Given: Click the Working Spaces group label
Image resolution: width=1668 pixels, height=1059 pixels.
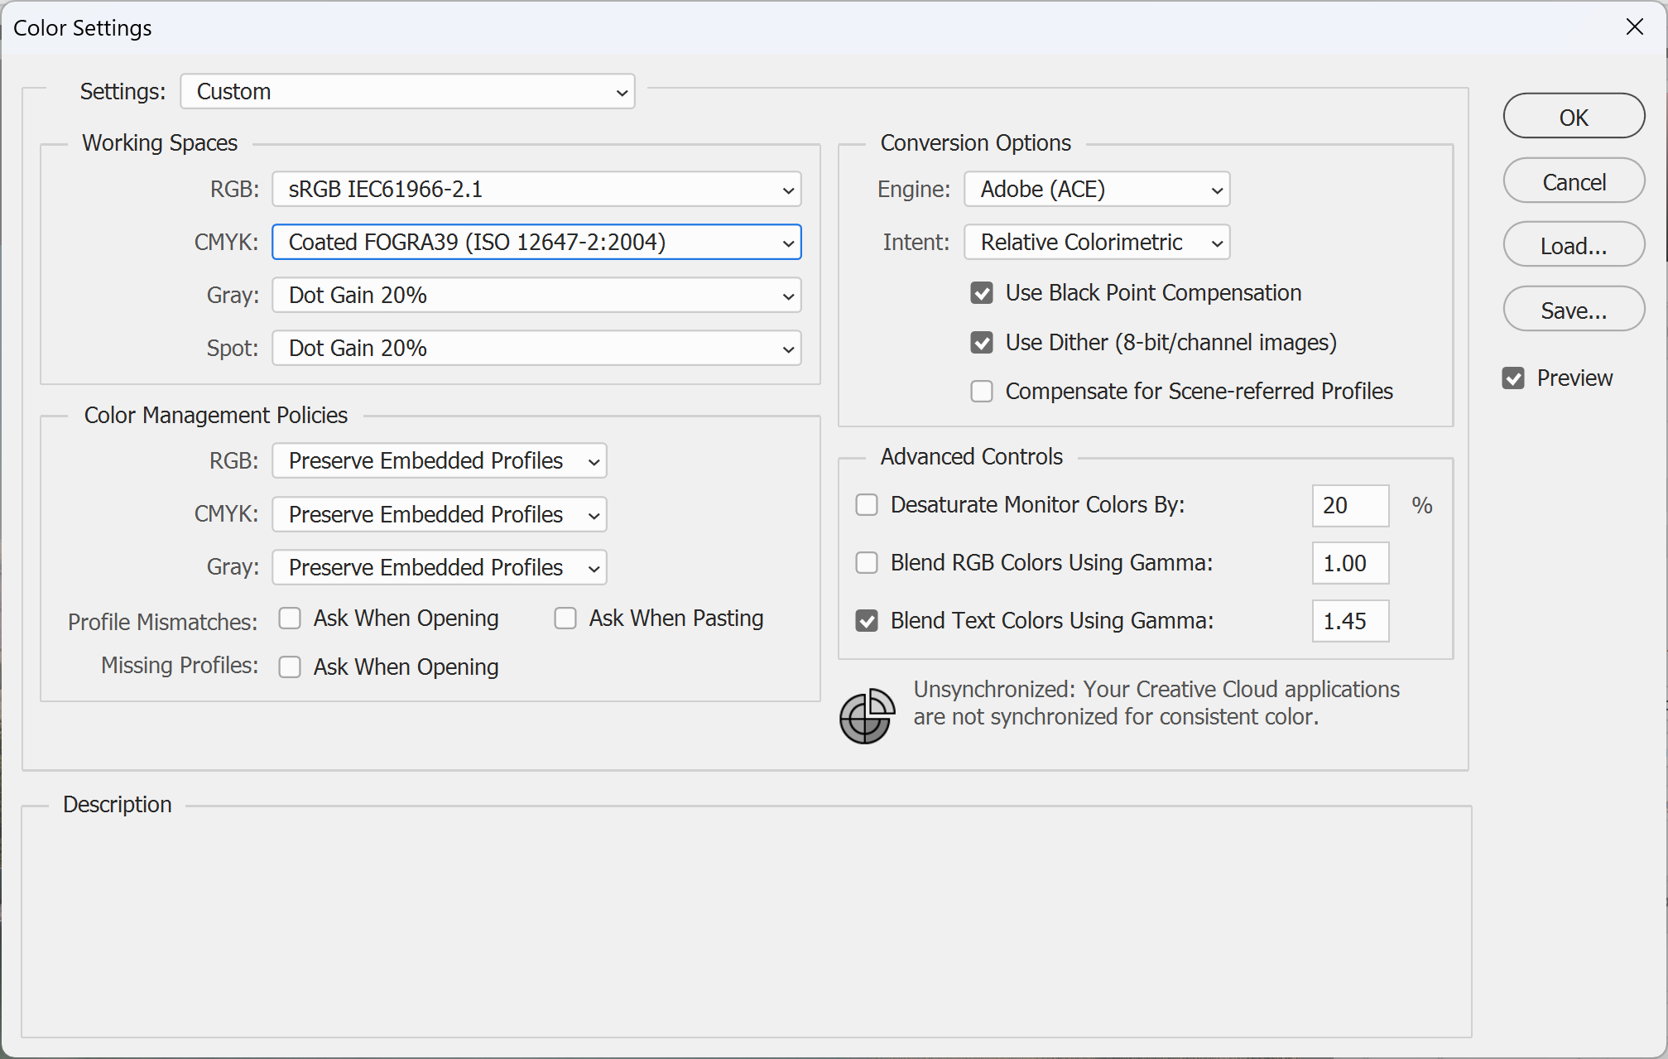Looking at the screenshot, I should point(160,143).
